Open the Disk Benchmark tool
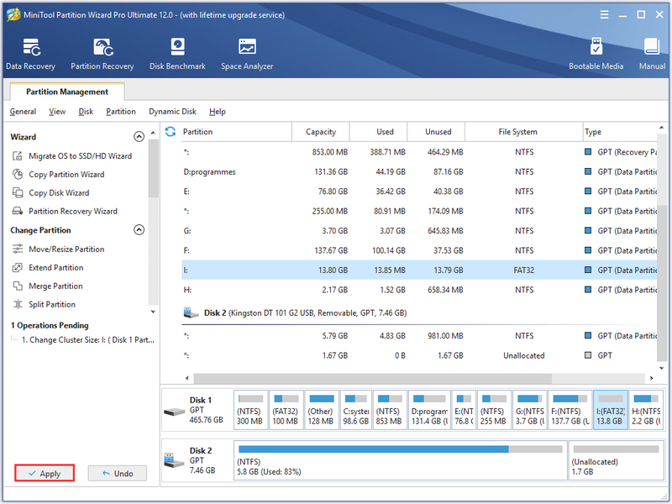 [177, 54]
